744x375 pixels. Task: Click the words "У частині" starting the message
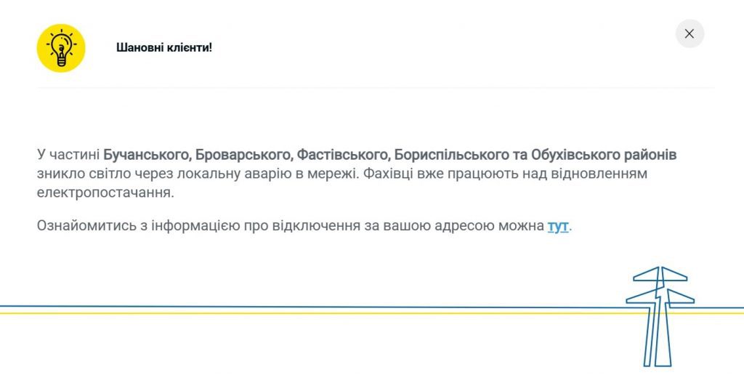pyautogui.click(x=68, y=155)
